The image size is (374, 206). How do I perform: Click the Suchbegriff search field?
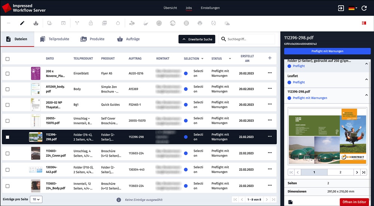point(247,39)
